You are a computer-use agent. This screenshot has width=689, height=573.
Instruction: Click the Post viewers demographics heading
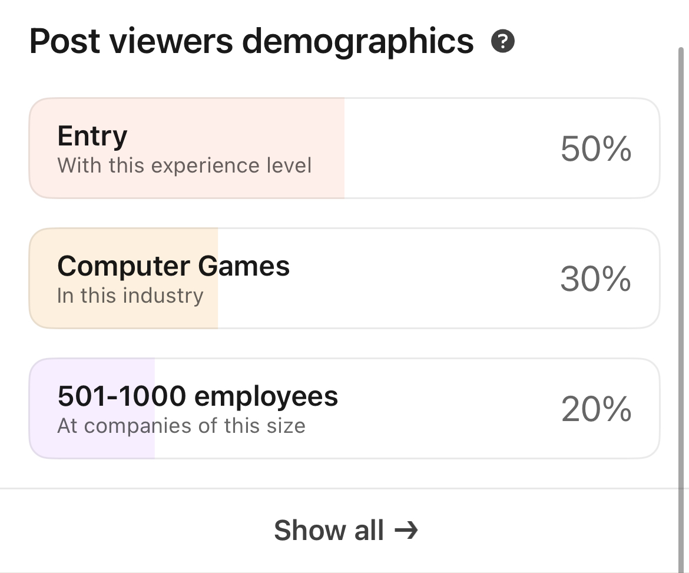(x=251, y=42)
